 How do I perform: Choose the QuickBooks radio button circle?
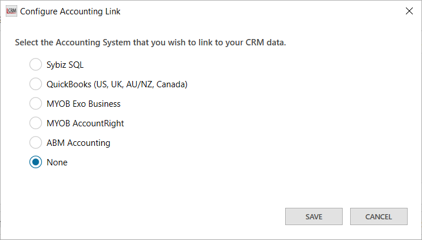36,84
